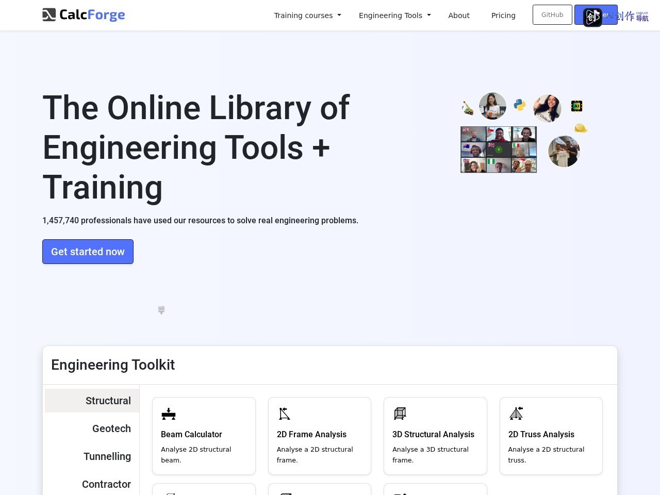
Task: Open the Pricing page
Action: coord(503,15)
